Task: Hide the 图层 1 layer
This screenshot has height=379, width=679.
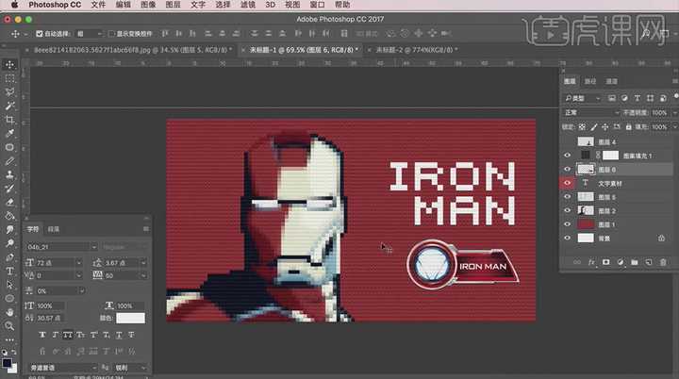Action: point(568,224)
